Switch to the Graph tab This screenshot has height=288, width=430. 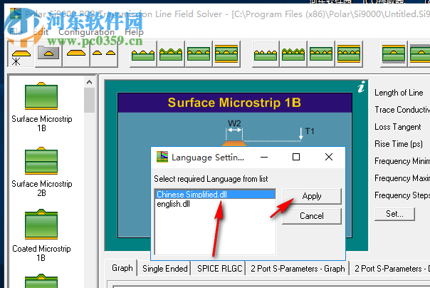pyautogui.click(x=122, y=268)
